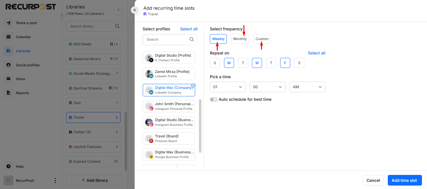
Task: Select Digital Studio Instagram Business profile
Action: 169,122
